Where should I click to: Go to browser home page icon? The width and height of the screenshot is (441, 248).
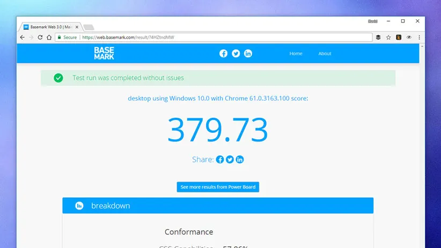[49, 37]
